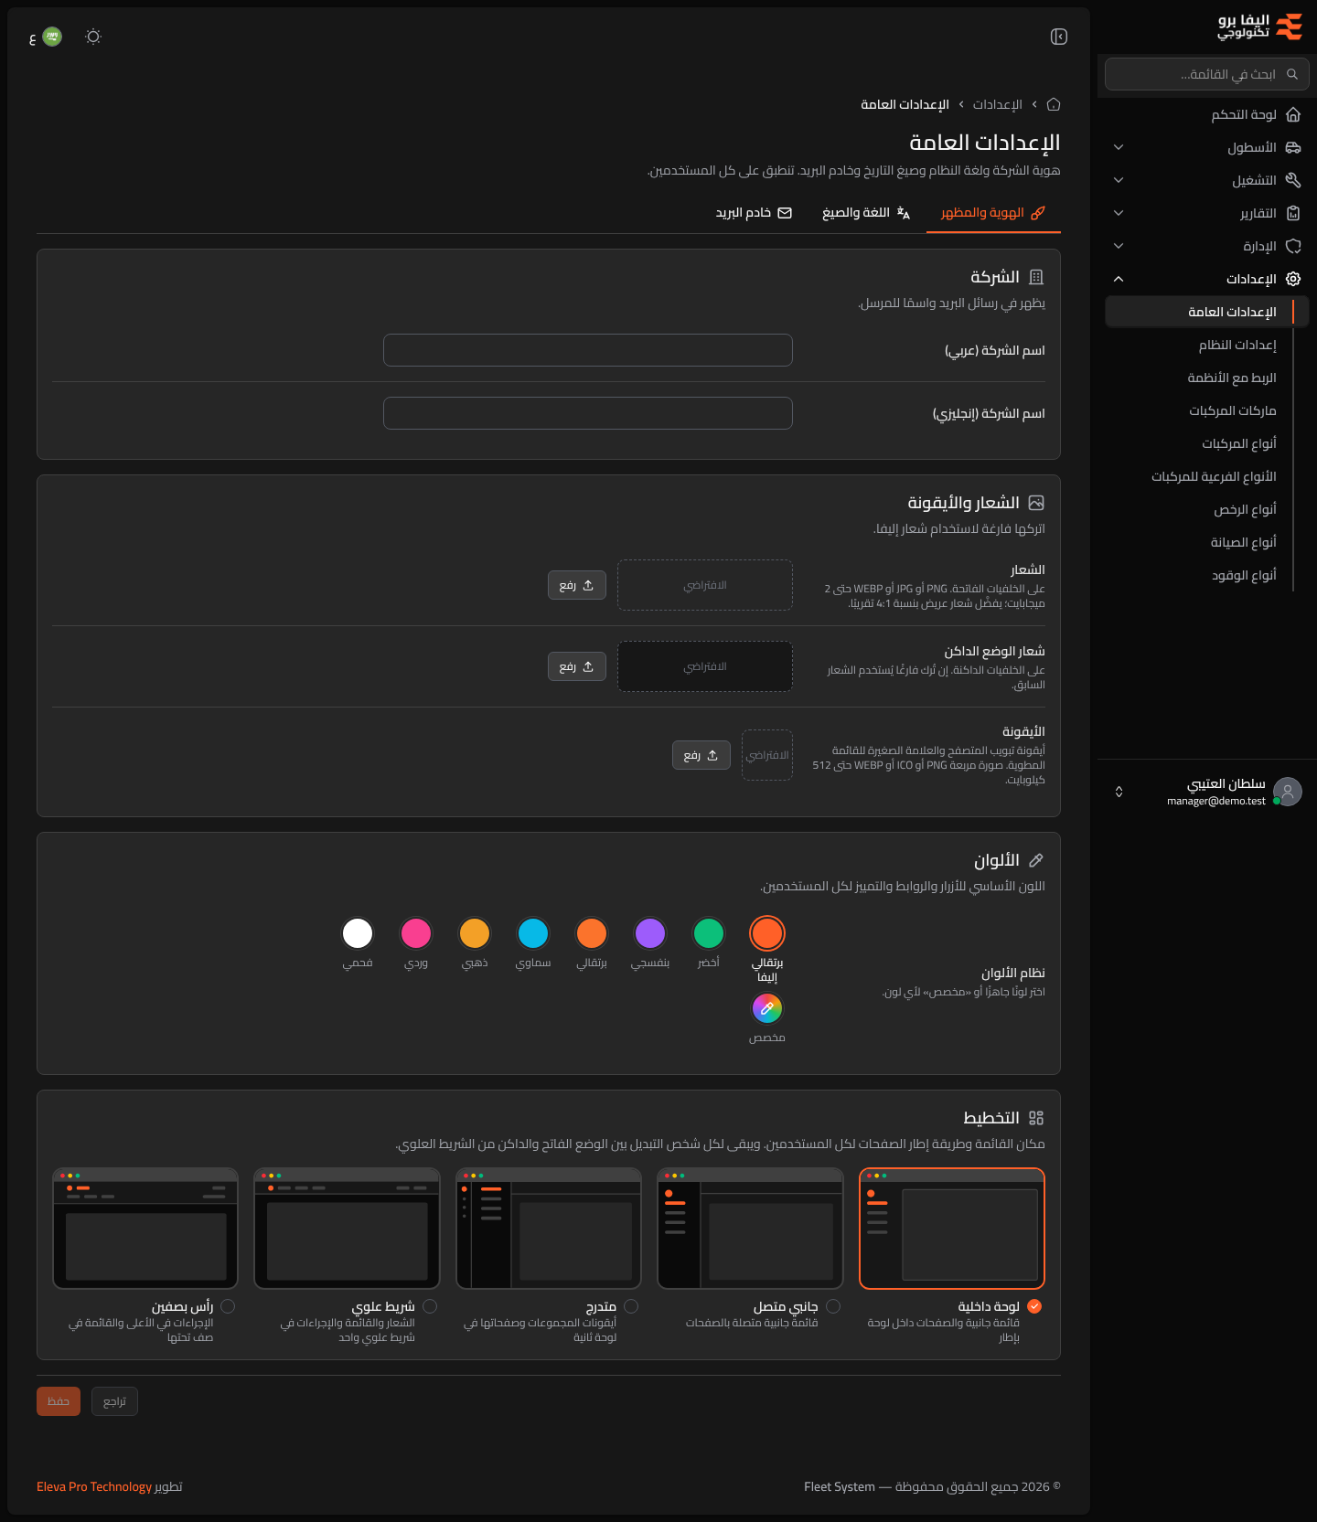
Task: Select the متدرج layout radio
Action: (631, 1306)
